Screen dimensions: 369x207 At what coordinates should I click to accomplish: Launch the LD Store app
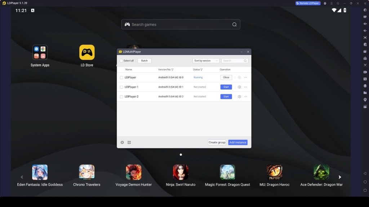[x=87, y=52]
